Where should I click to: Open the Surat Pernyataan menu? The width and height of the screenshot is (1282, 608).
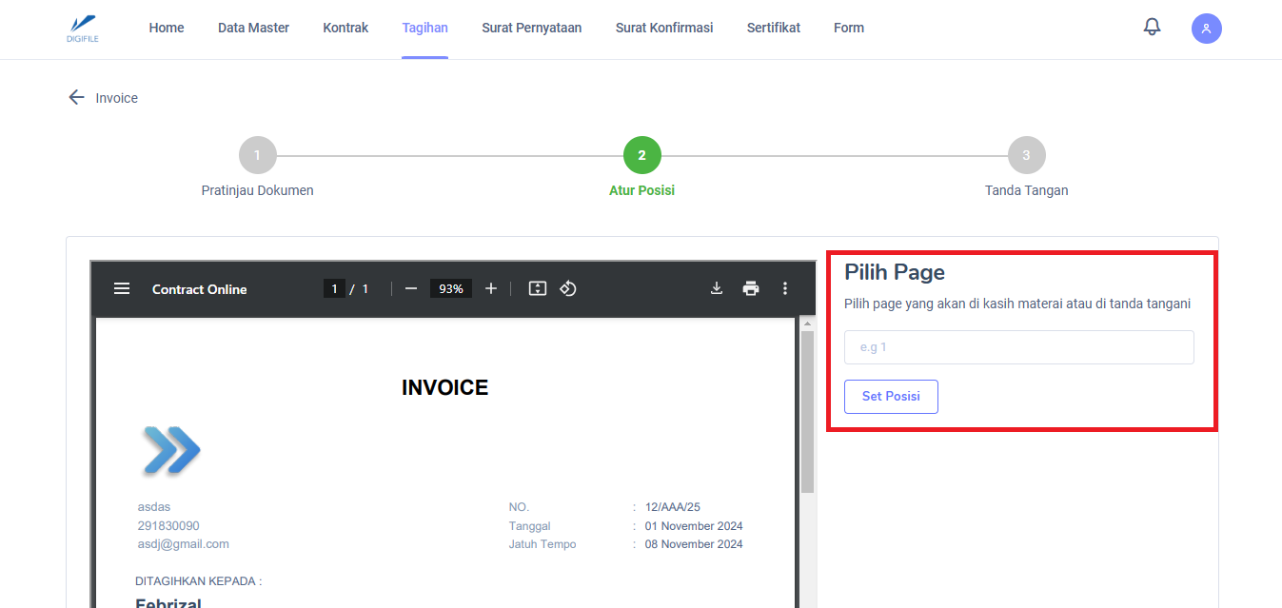tap(531, 28)
